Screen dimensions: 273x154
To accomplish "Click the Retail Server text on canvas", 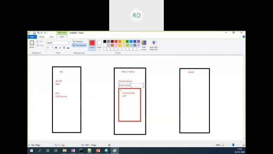I will [125, 81].
